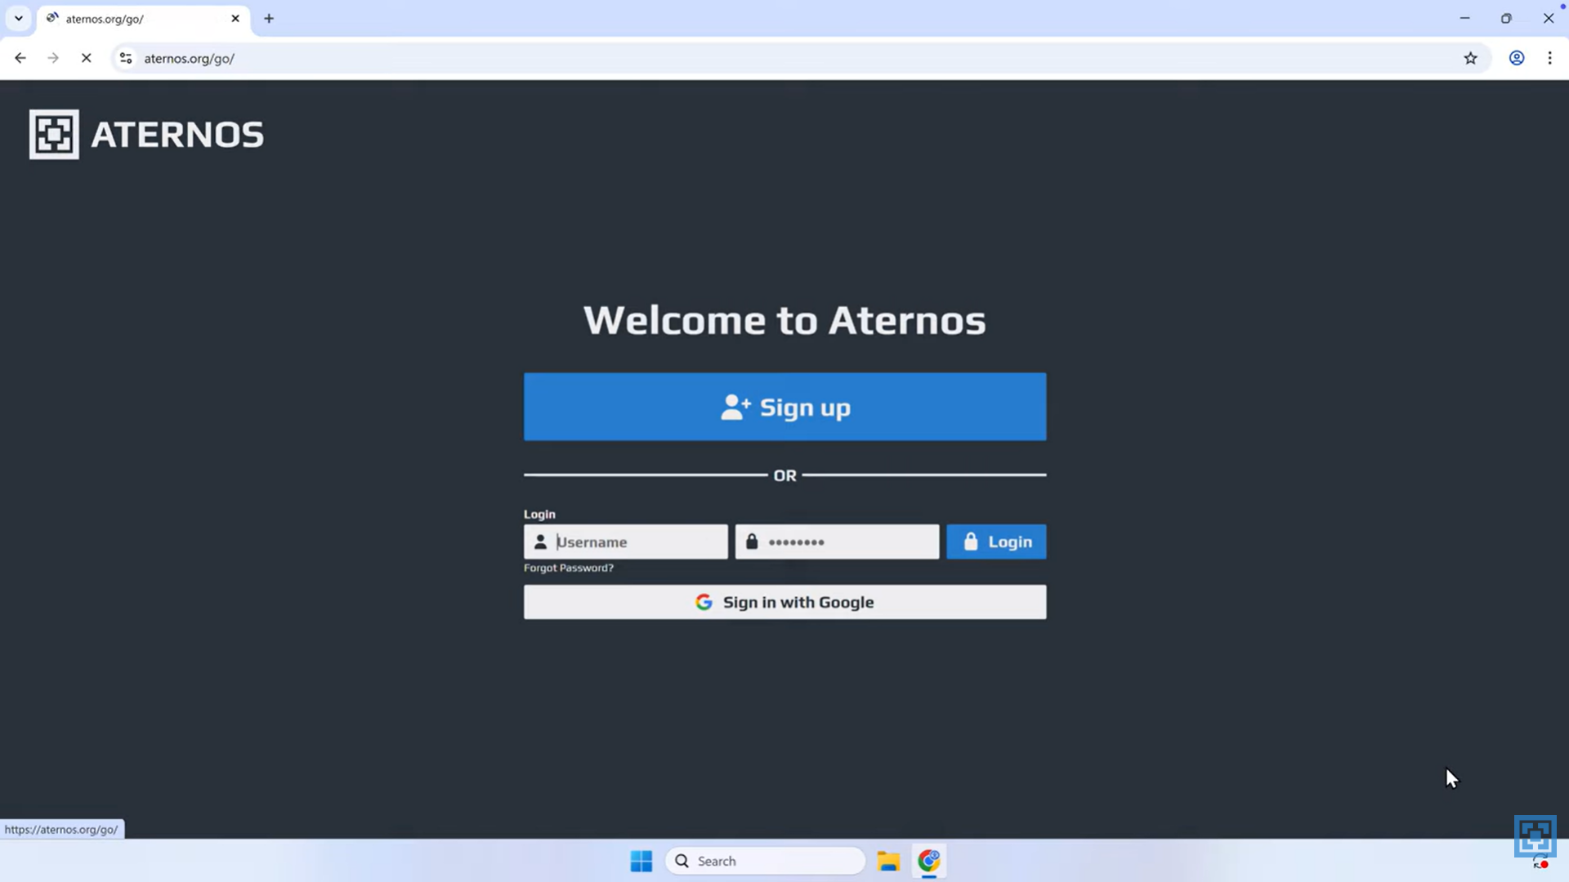Go back using browser back arrow
This screenshot has width=1569, height=882.
click(x=20, y=58)
